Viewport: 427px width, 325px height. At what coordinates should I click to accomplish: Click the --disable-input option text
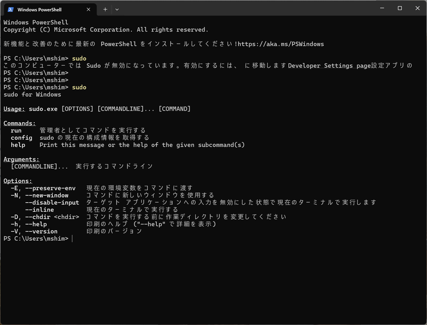pyautogui.click(x=52, y=202)
